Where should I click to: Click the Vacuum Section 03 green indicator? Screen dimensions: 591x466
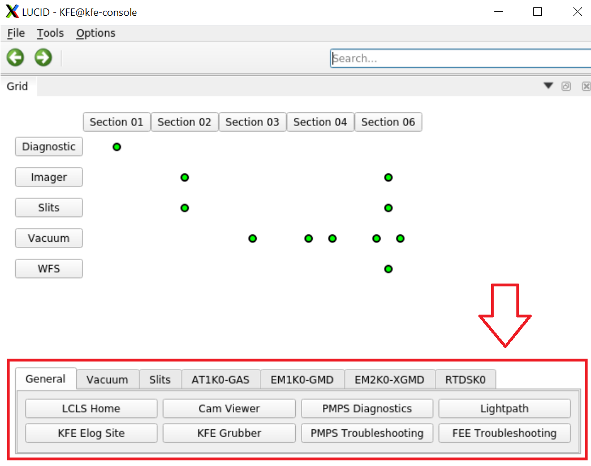click(252, 238)
